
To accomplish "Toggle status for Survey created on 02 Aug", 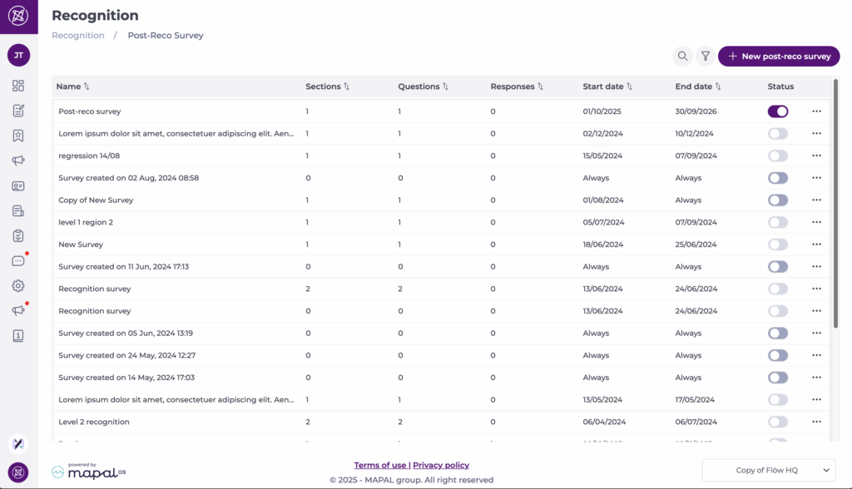I will 777,178.
